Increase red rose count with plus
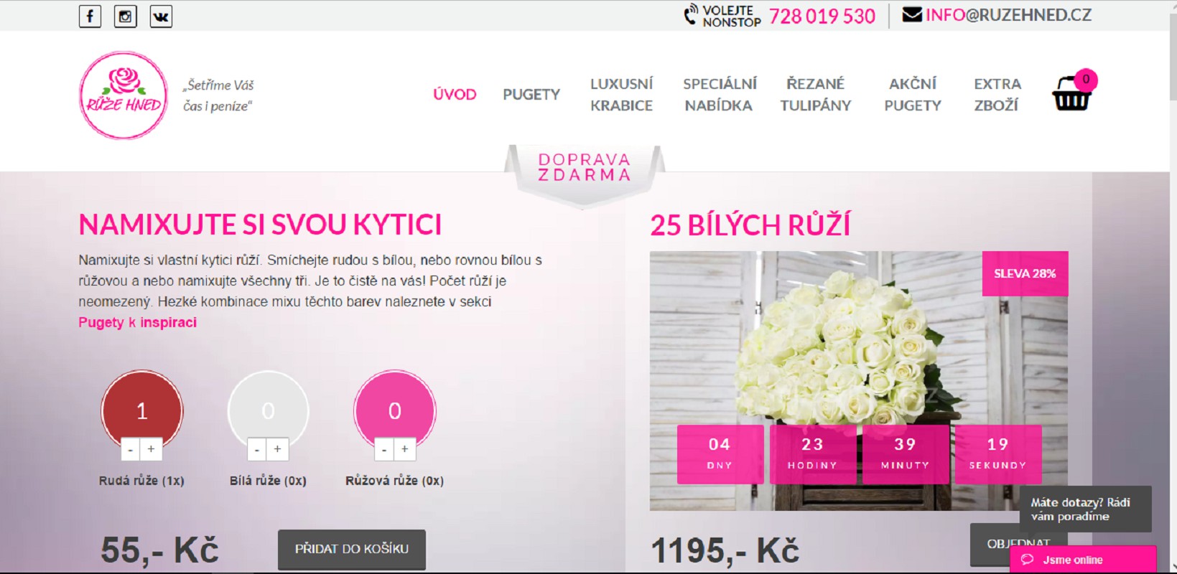Screen dimensions: 1177x574 pos(152,449)
